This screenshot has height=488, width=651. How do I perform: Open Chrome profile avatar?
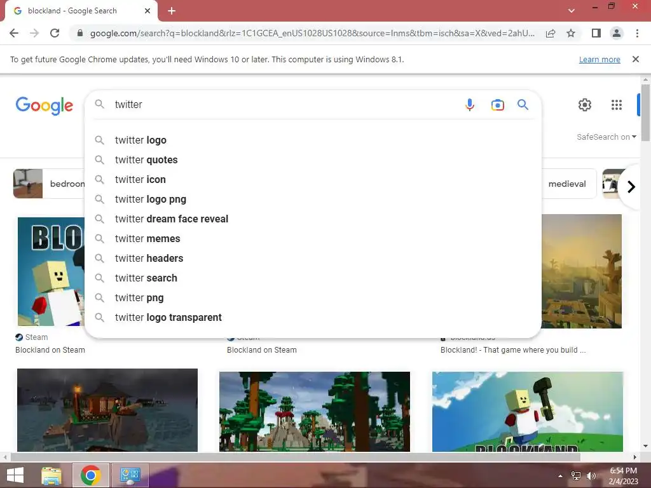tap(617, 33)
